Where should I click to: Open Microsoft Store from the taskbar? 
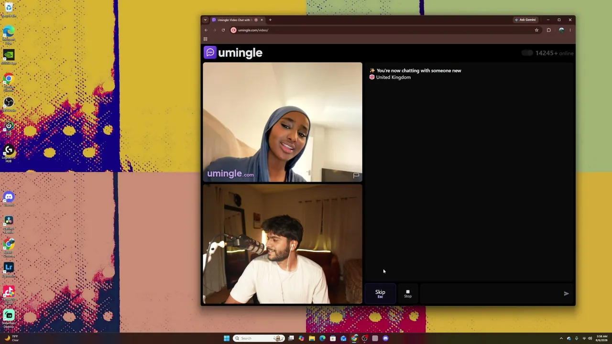(x=333, y=338)
